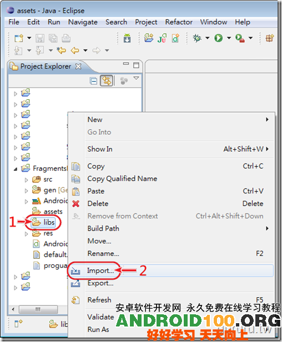This screenshot has width=282, height=342.
Task: Open the dropdown arrow beside the Run button
Action: pyautogui.click(x=229, y=38)
